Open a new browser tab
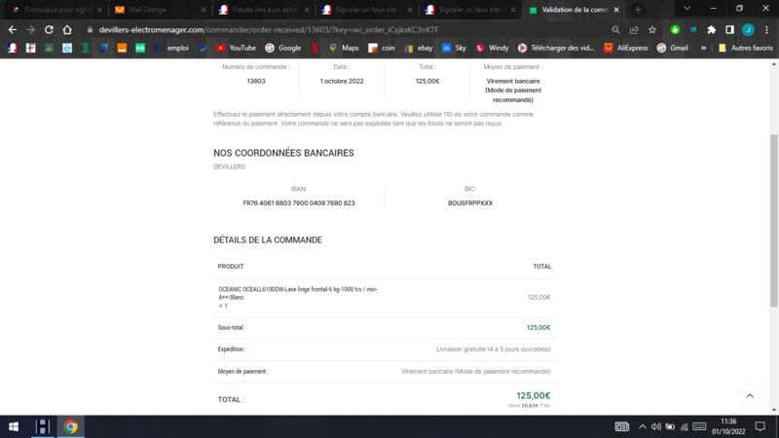This screenshot has width=779, height=438. point(638,10)
